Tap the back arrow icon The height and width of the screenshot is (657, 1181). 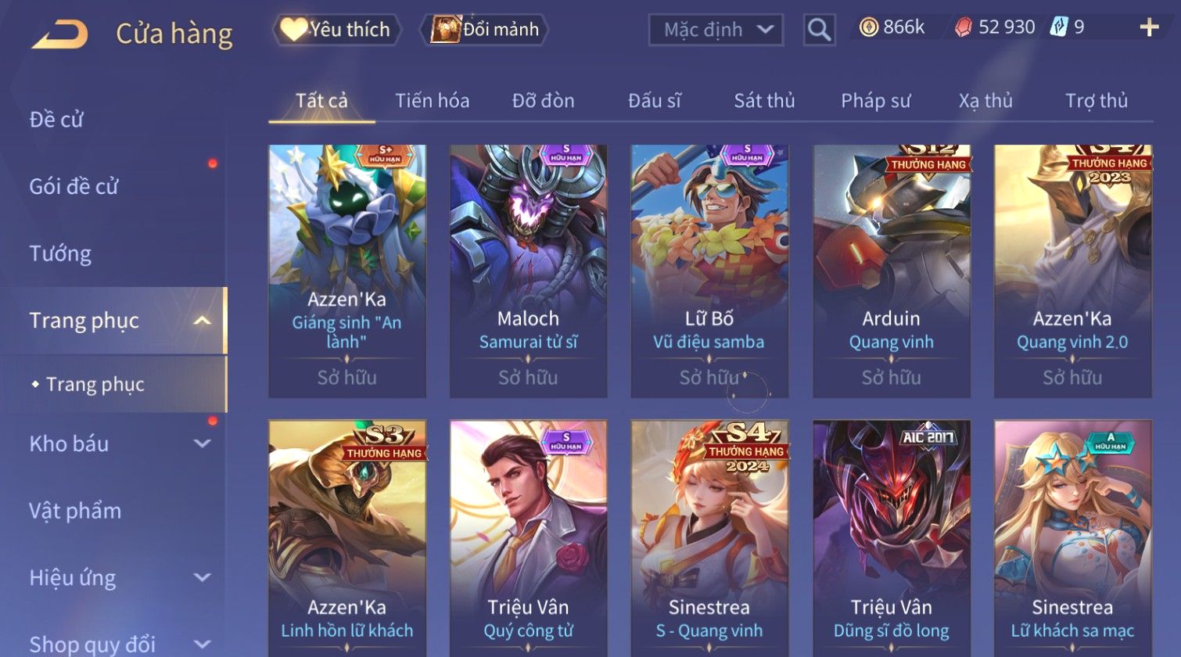click(x=59, y=34)
